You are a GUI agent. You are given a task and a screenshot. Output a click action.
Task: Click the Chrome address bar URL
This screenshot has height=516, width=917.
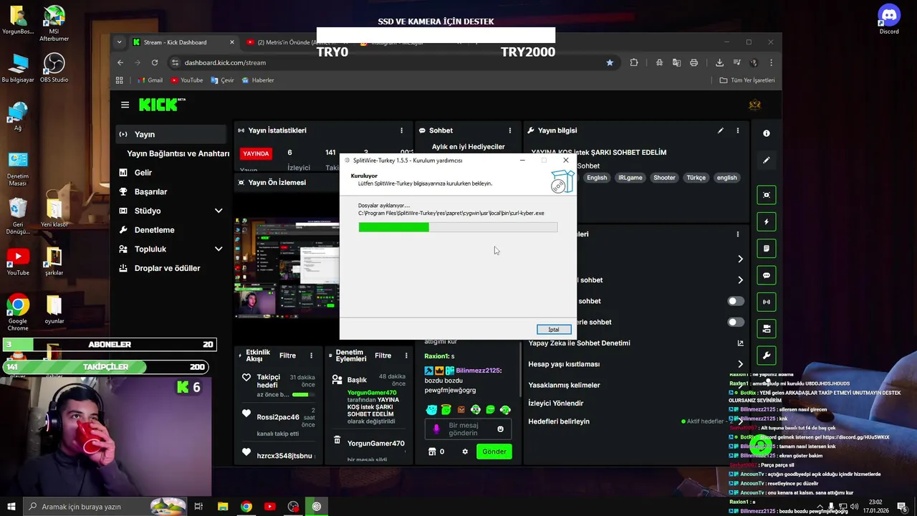point(225,62)
